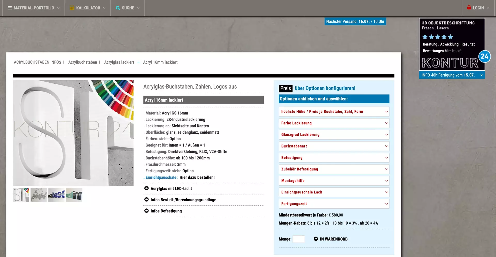Open the Suche menu
The height and width of the screenshot is (257, 496).
click(128, 8)
